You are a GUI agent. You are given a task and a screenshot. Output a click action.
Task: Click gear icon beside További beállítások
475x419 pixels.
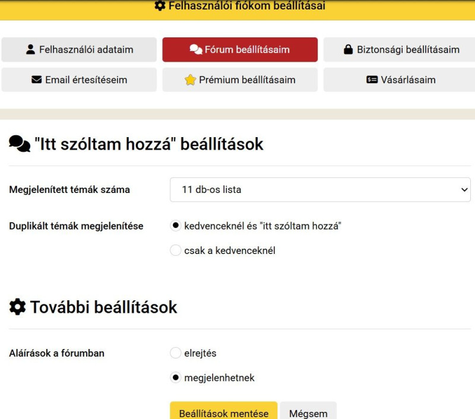(x=18, y=307)
